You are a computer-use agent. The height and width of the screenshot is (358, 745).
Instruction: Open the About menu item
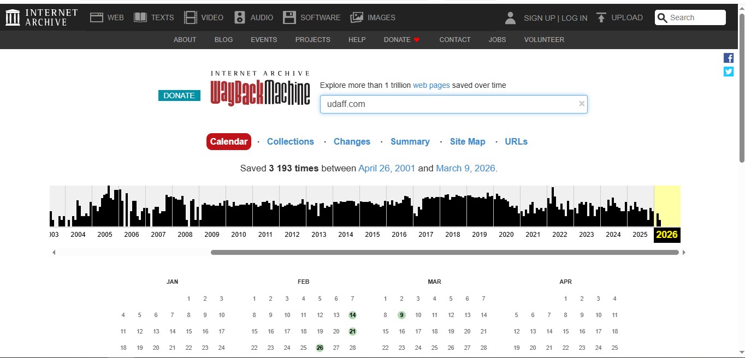[185, 40]
